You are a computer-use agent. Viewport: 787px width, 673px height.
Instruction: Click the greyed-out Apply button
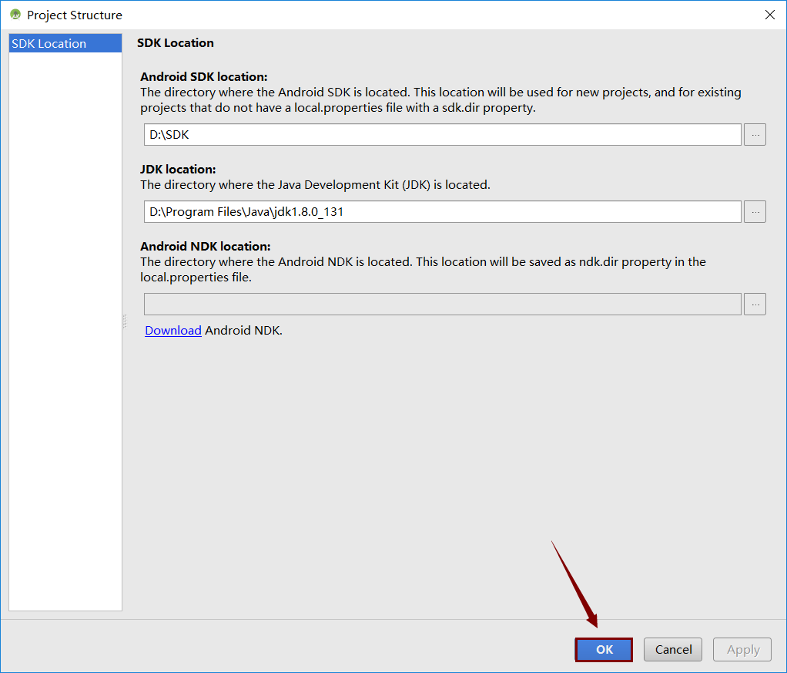point(742,649)
